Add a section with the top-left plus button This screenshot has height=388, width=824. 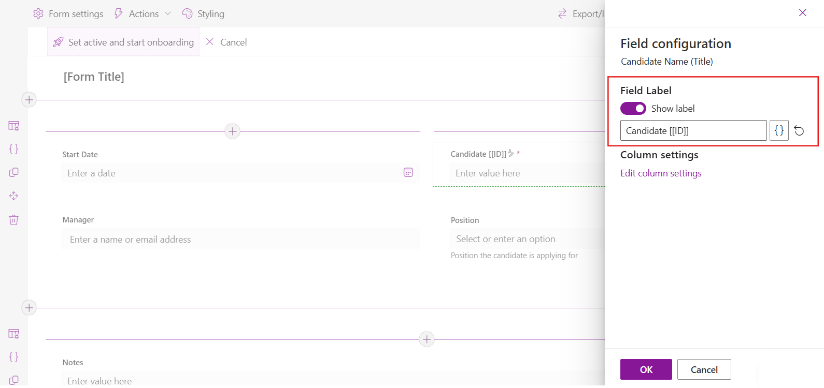29,100
